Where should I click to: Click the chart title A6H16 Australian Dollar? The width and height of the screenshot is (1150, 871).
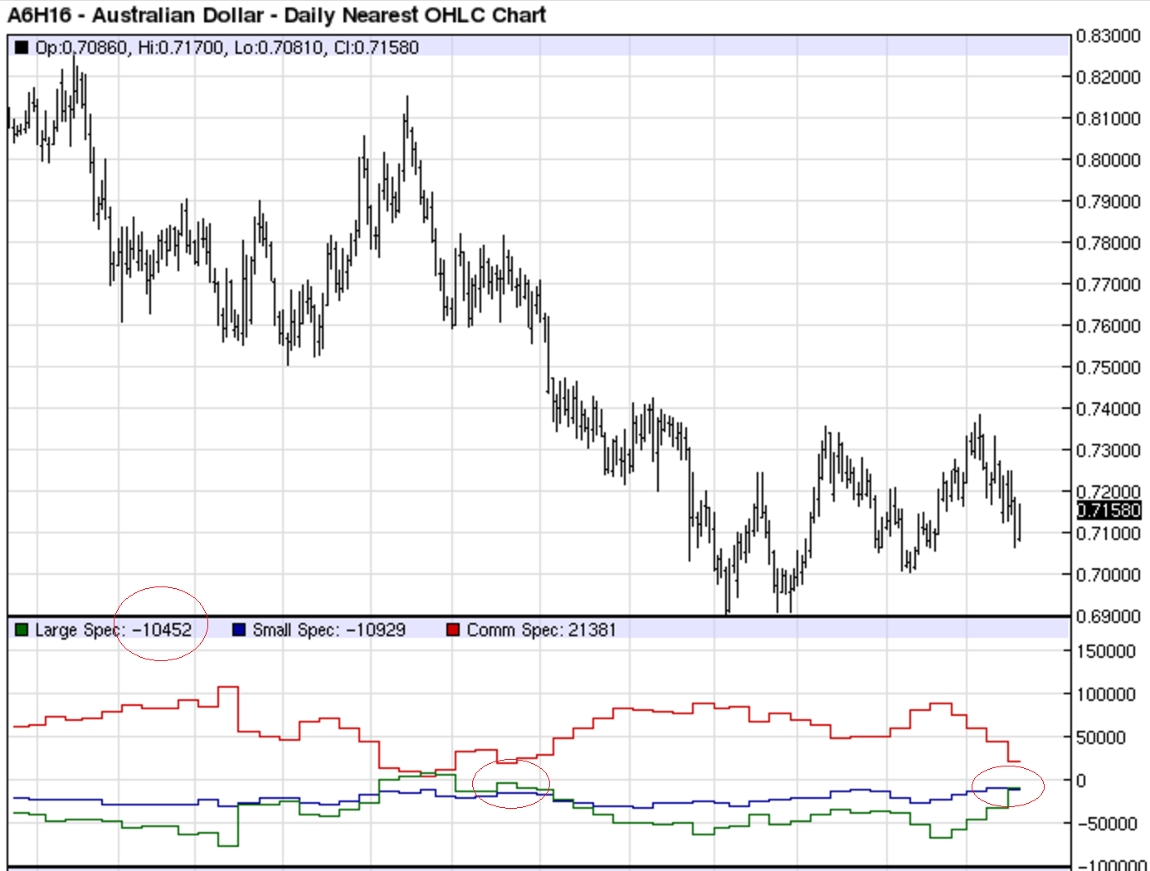point(276,15)
